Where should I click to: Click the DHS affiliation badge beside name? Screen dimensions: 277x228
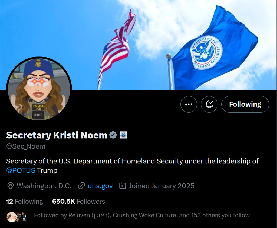[x=123, y=135]
